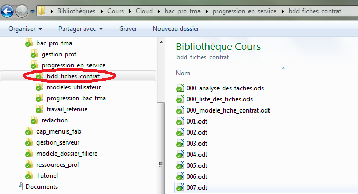
Task: Select Cloud in the address breadcrumb
Action: point(144,11)
